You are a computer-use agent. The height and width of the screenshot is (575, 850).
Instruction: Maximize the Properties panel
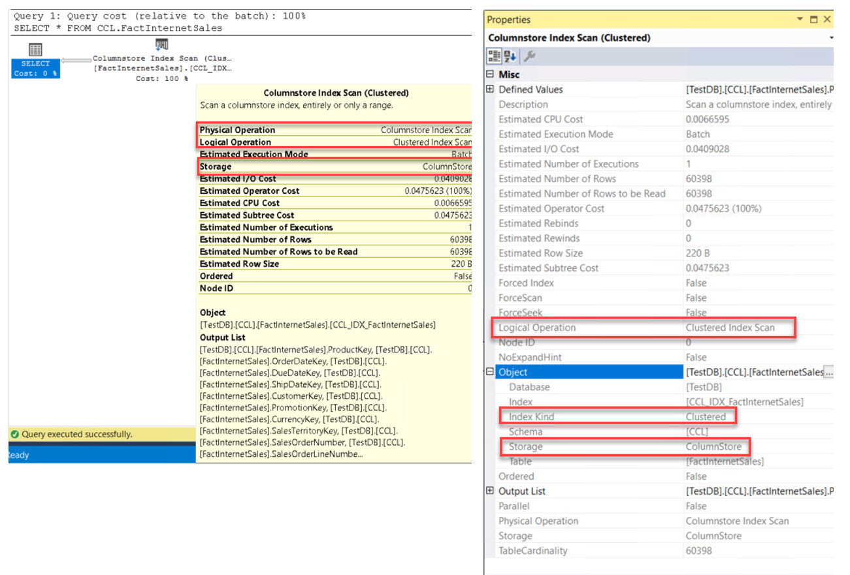coord(813,20)
